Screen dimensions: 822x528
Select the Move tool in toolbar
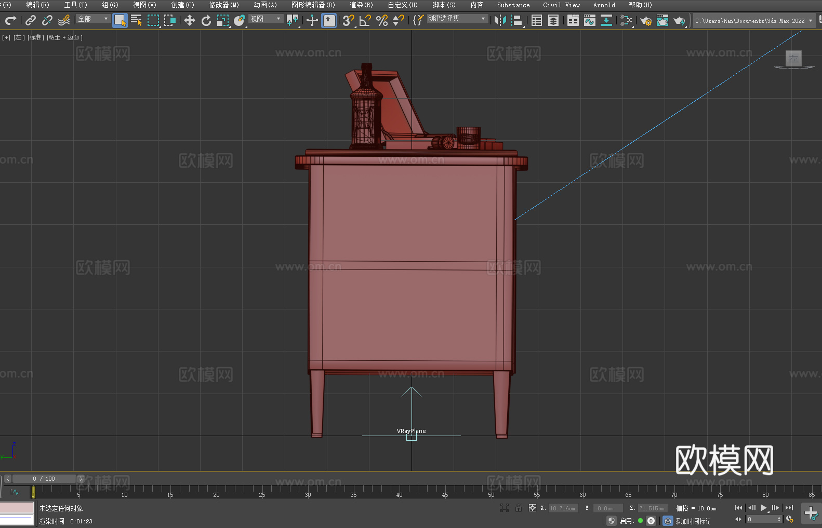190,20
